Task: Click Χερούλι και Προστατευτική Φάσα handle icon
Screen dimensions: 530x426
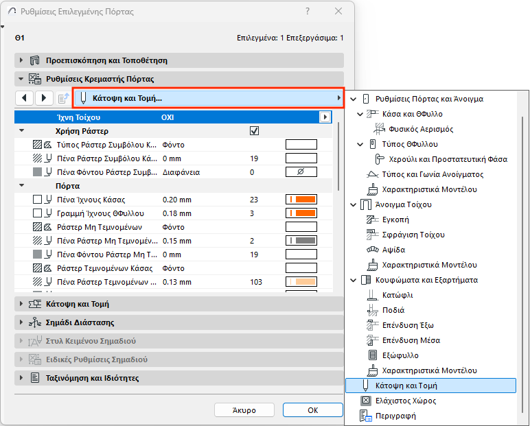Action: (x=379, y=159)
